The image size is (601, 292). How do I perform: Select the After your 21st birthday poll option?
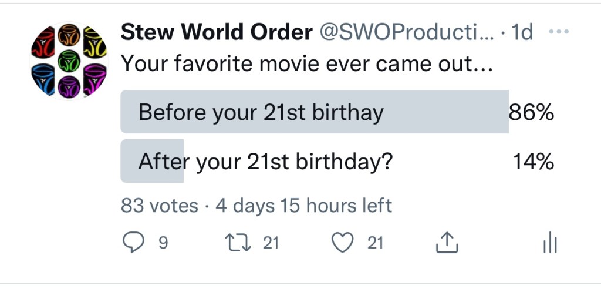[265, 161]
